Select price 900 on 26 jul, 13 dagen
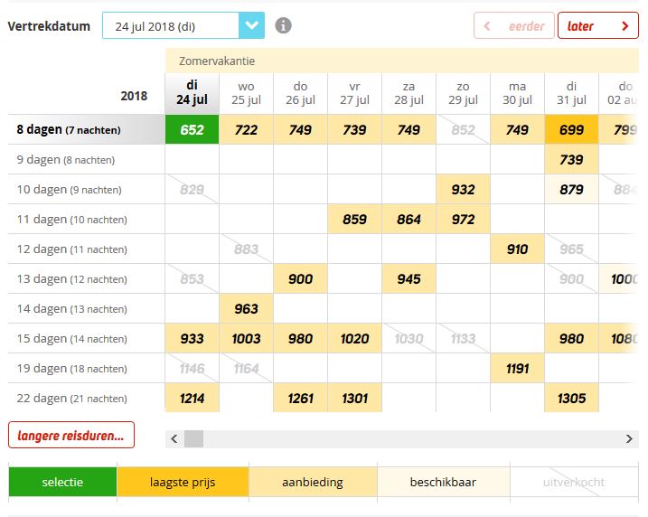This screenshot has height=517, width=648. tap(300, 278)
